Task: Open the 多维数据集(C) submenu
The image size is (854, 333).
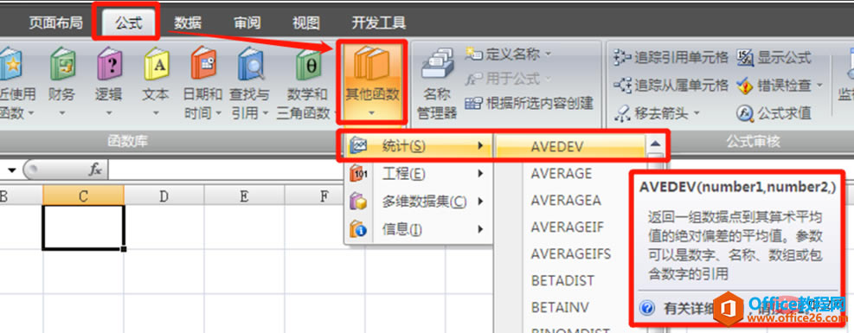Action: tap(417, 202)
